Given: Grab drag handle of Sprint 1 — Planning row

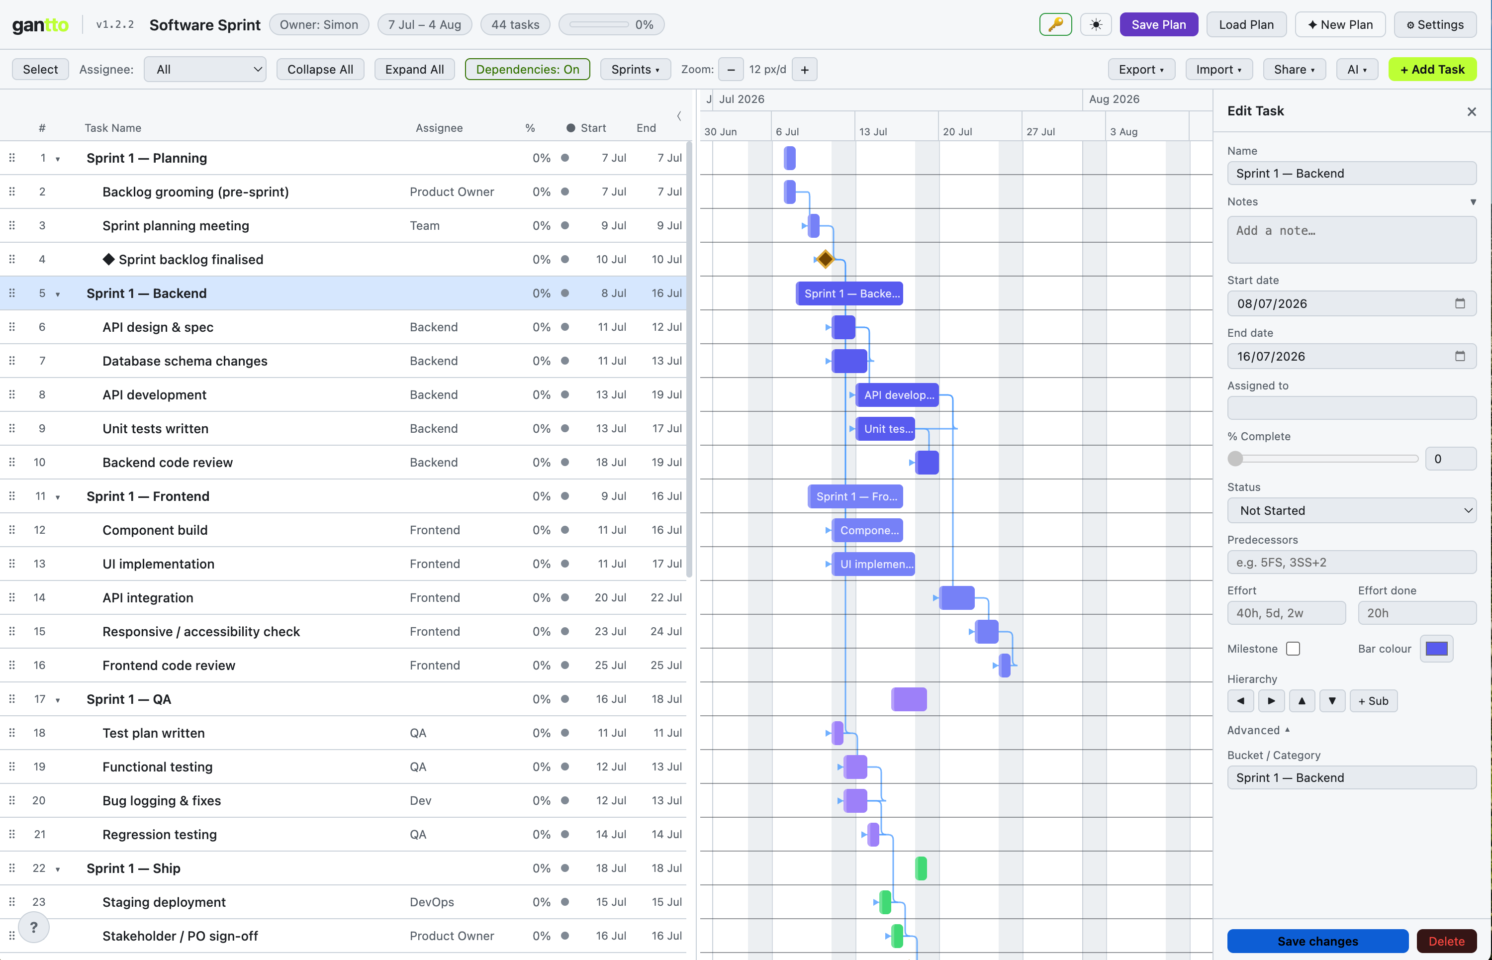Looking at the screenshot, I should pyautogui.click(x=12, y=158).
